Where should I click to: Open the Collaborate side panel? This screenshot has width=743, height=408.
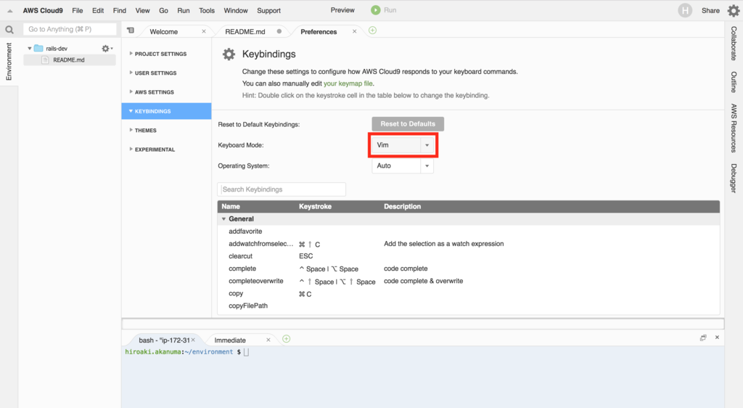click(734, 43)
